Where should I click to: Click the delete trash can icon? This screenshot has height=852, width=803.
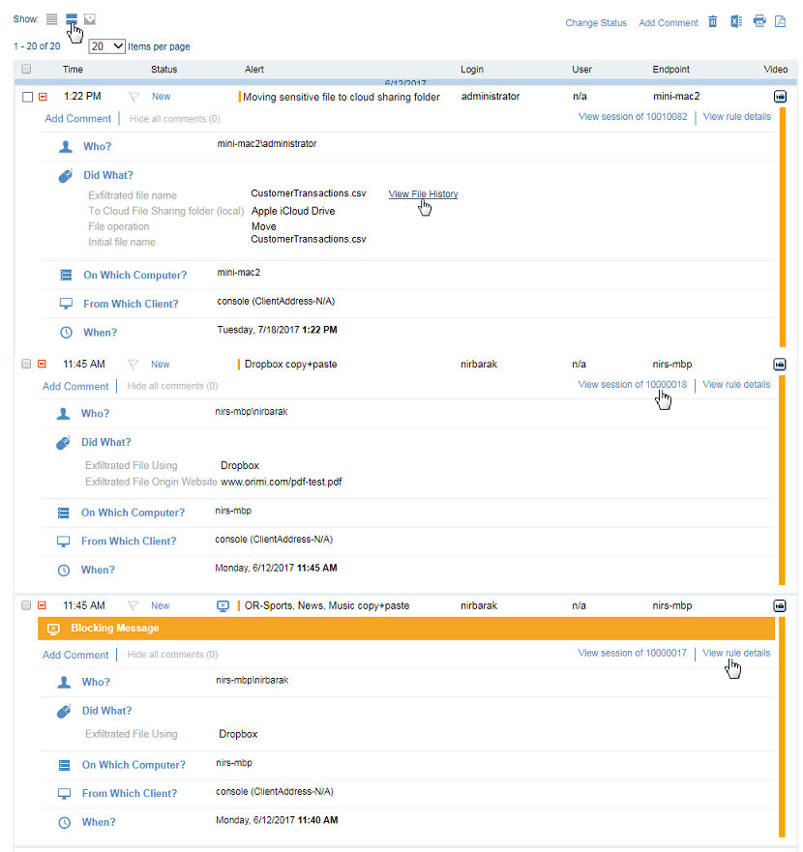[x=713, y=22]
